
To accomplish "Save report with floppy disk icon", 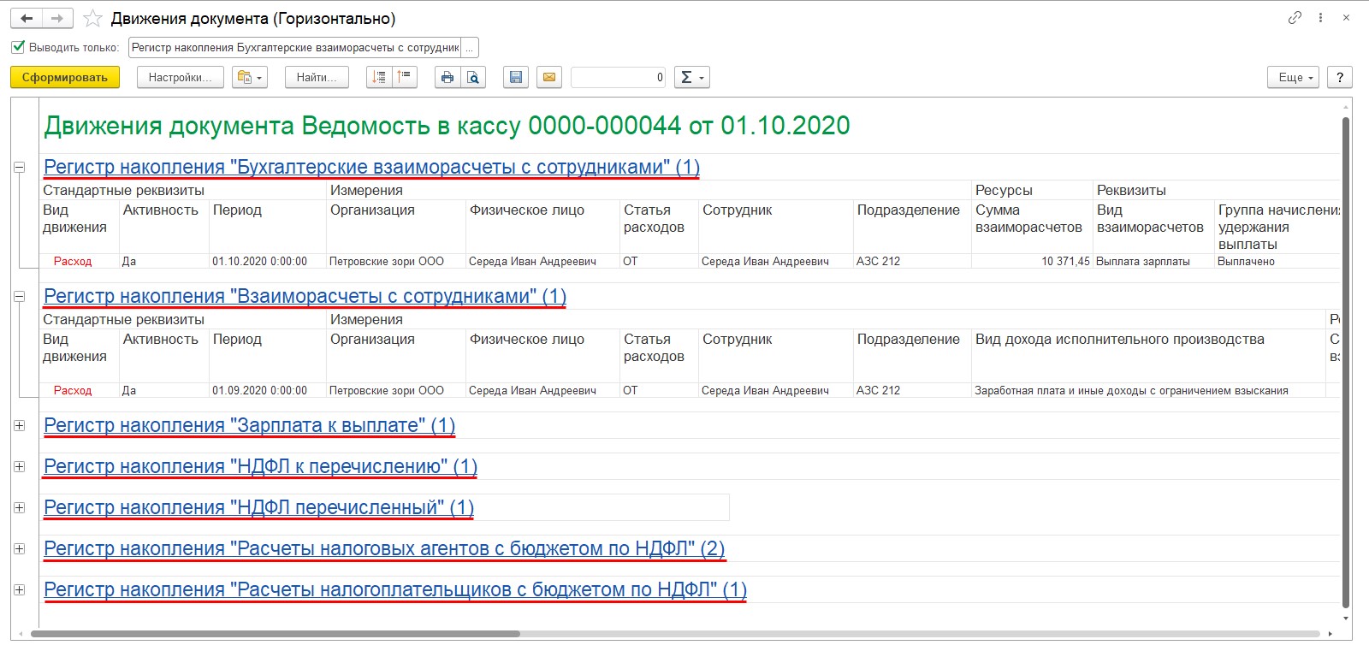I will (515, 77).
